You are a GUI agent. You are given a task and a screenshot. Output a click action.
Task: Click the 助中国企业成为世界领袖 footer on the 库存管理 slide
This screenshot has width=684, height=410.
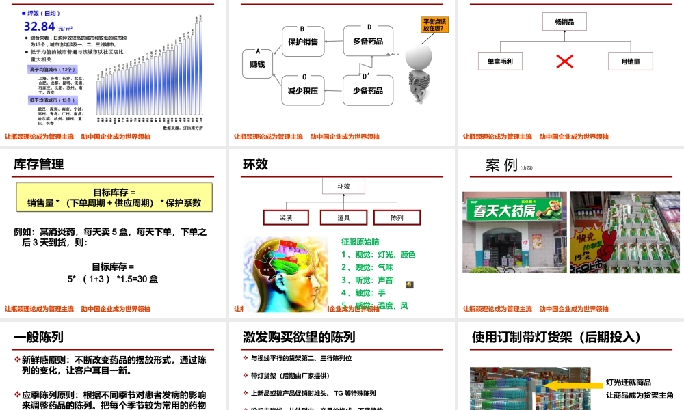(x=116, y=309)
